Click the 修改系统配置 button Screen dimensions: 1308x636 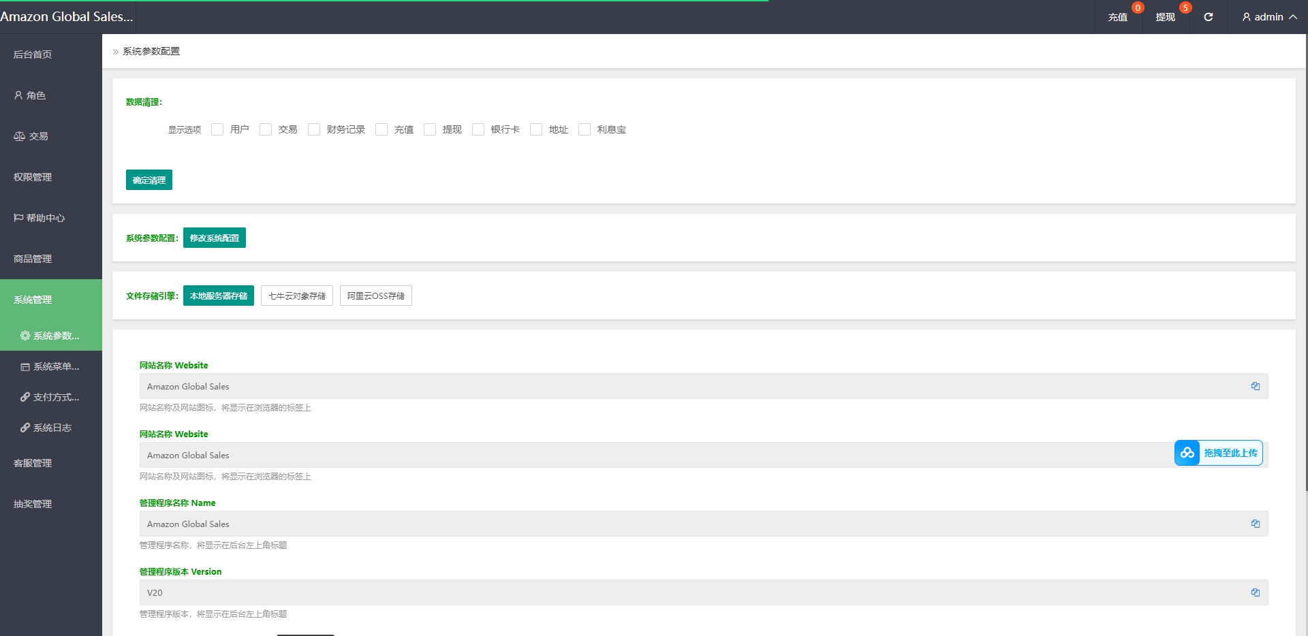[x=214, y=238]
